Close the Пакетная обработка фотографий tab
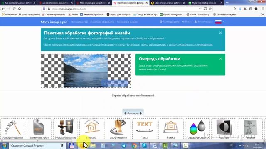 147,3
